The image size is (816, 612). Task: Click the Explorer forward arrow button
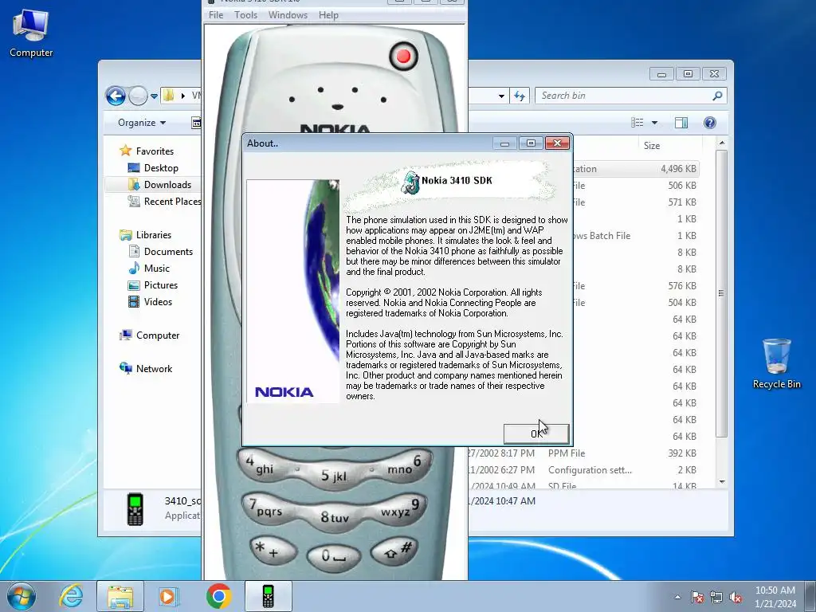point(138,96)
